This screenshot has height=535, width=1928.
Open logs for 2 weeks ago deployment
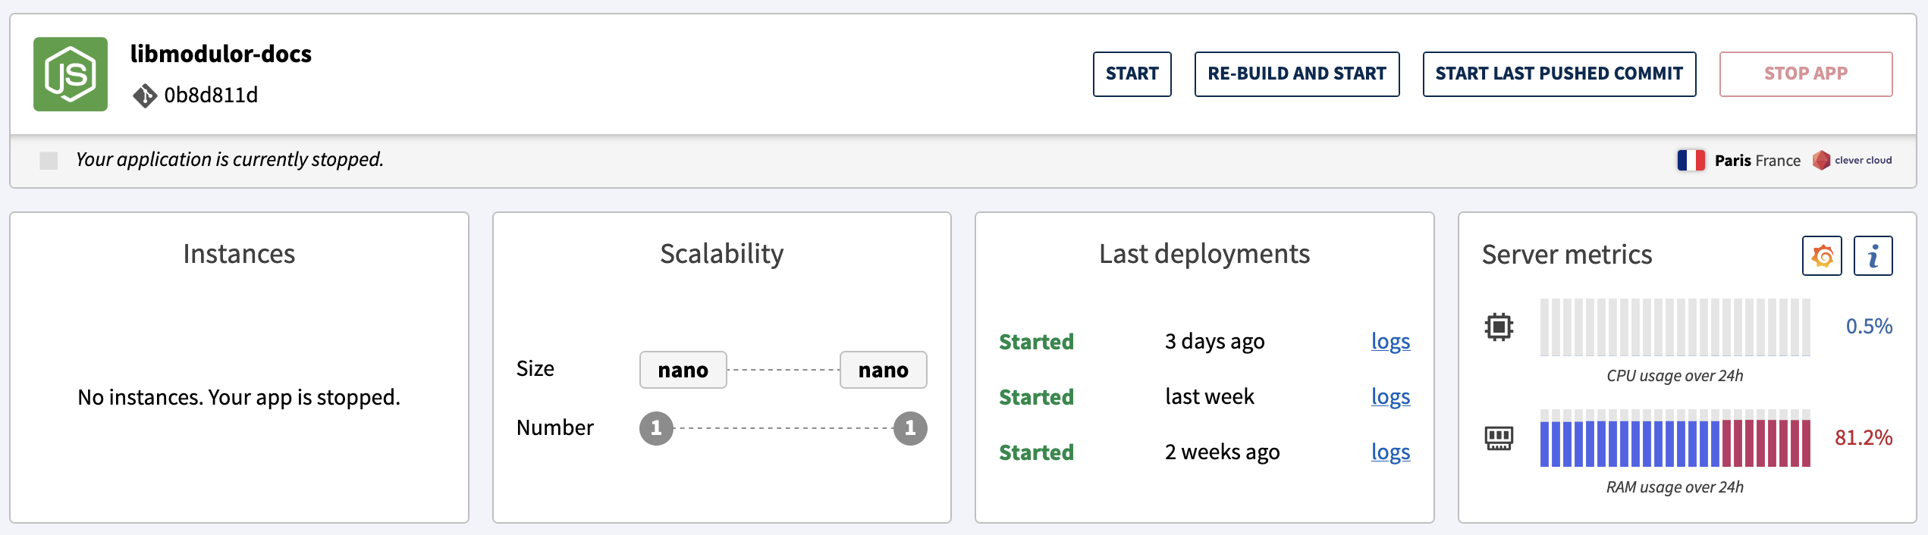1390,452
